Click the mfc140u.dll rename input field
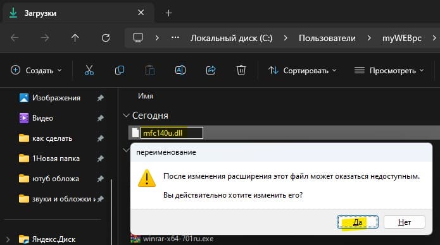 point(172,133)
